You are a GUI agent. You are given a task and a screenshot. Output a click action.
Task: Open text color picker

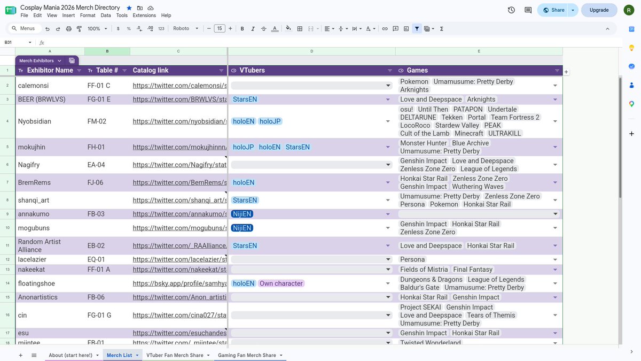(x=275, y=28)
